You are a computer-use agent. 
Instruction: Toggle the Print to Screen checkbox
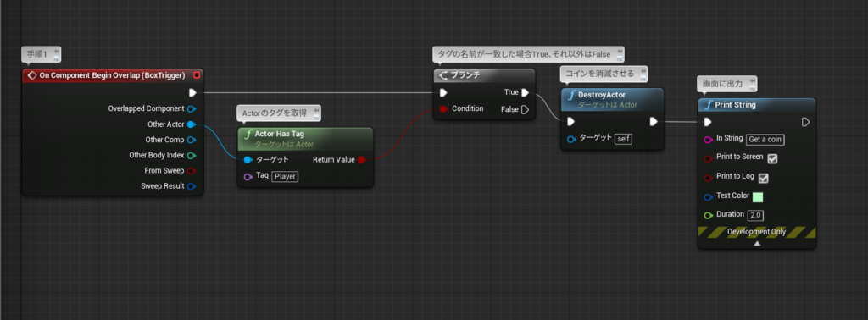pyautogui.click(x=773, y=158)
